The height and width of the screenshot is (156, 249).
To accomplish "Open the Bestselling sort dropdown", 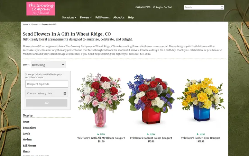I will [48, 65].
